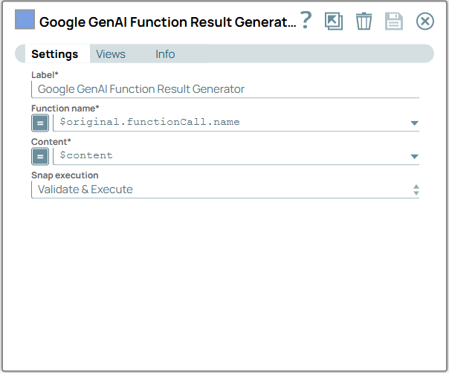Edit the Label text field

pyautogui.click(x=225, y=89)
